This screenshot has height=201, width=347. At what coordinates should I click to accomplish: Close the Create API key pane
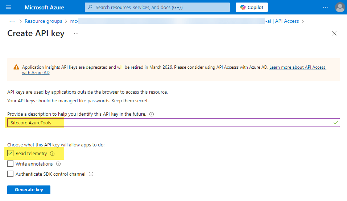tap(334, 33)
